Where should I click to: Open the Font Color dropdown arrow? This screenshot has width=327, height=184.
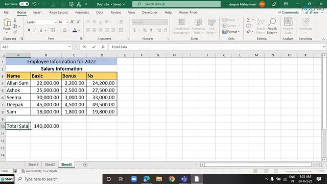tap(79, 31)
